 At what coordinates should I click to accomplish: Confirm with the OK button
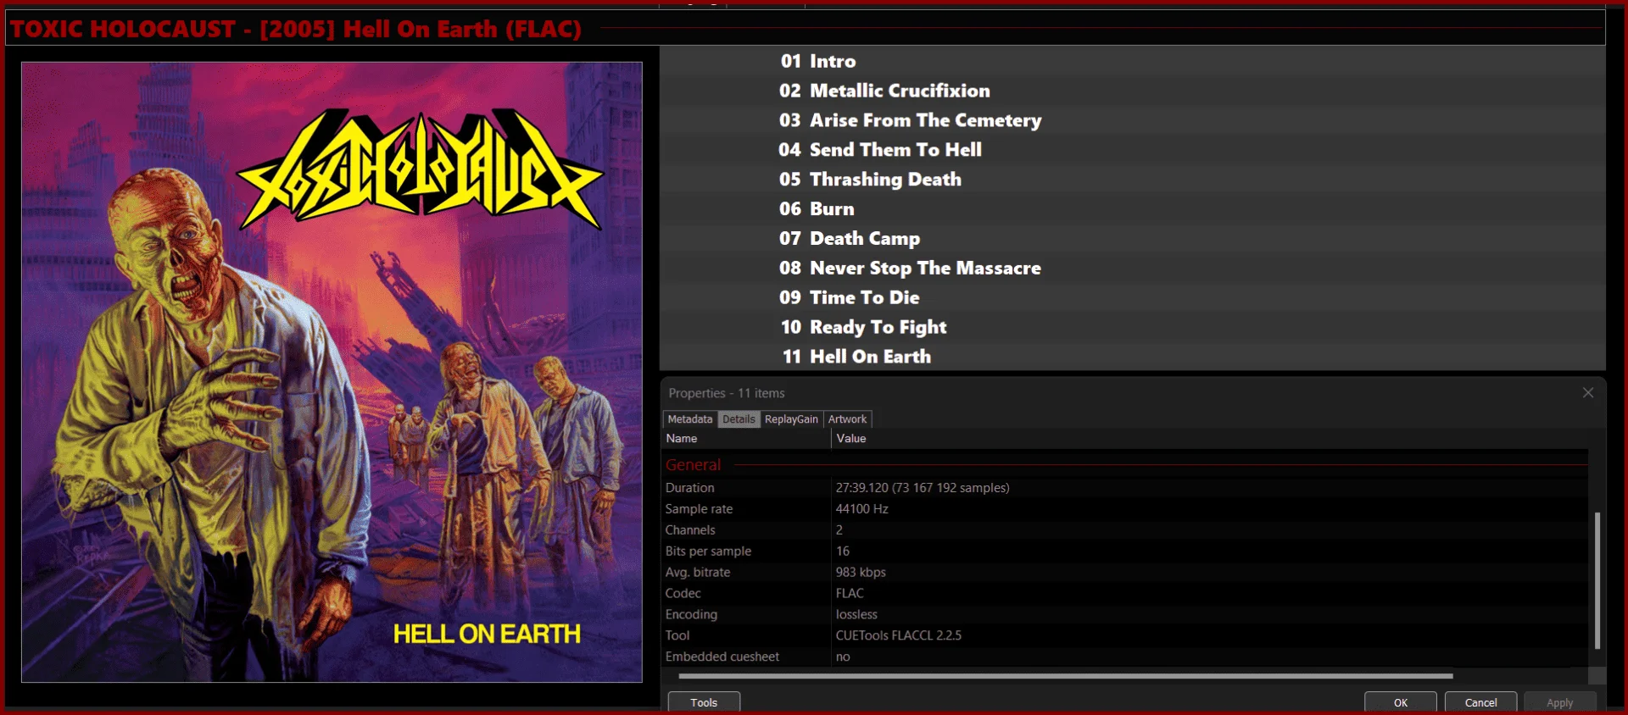point(1400,702)
